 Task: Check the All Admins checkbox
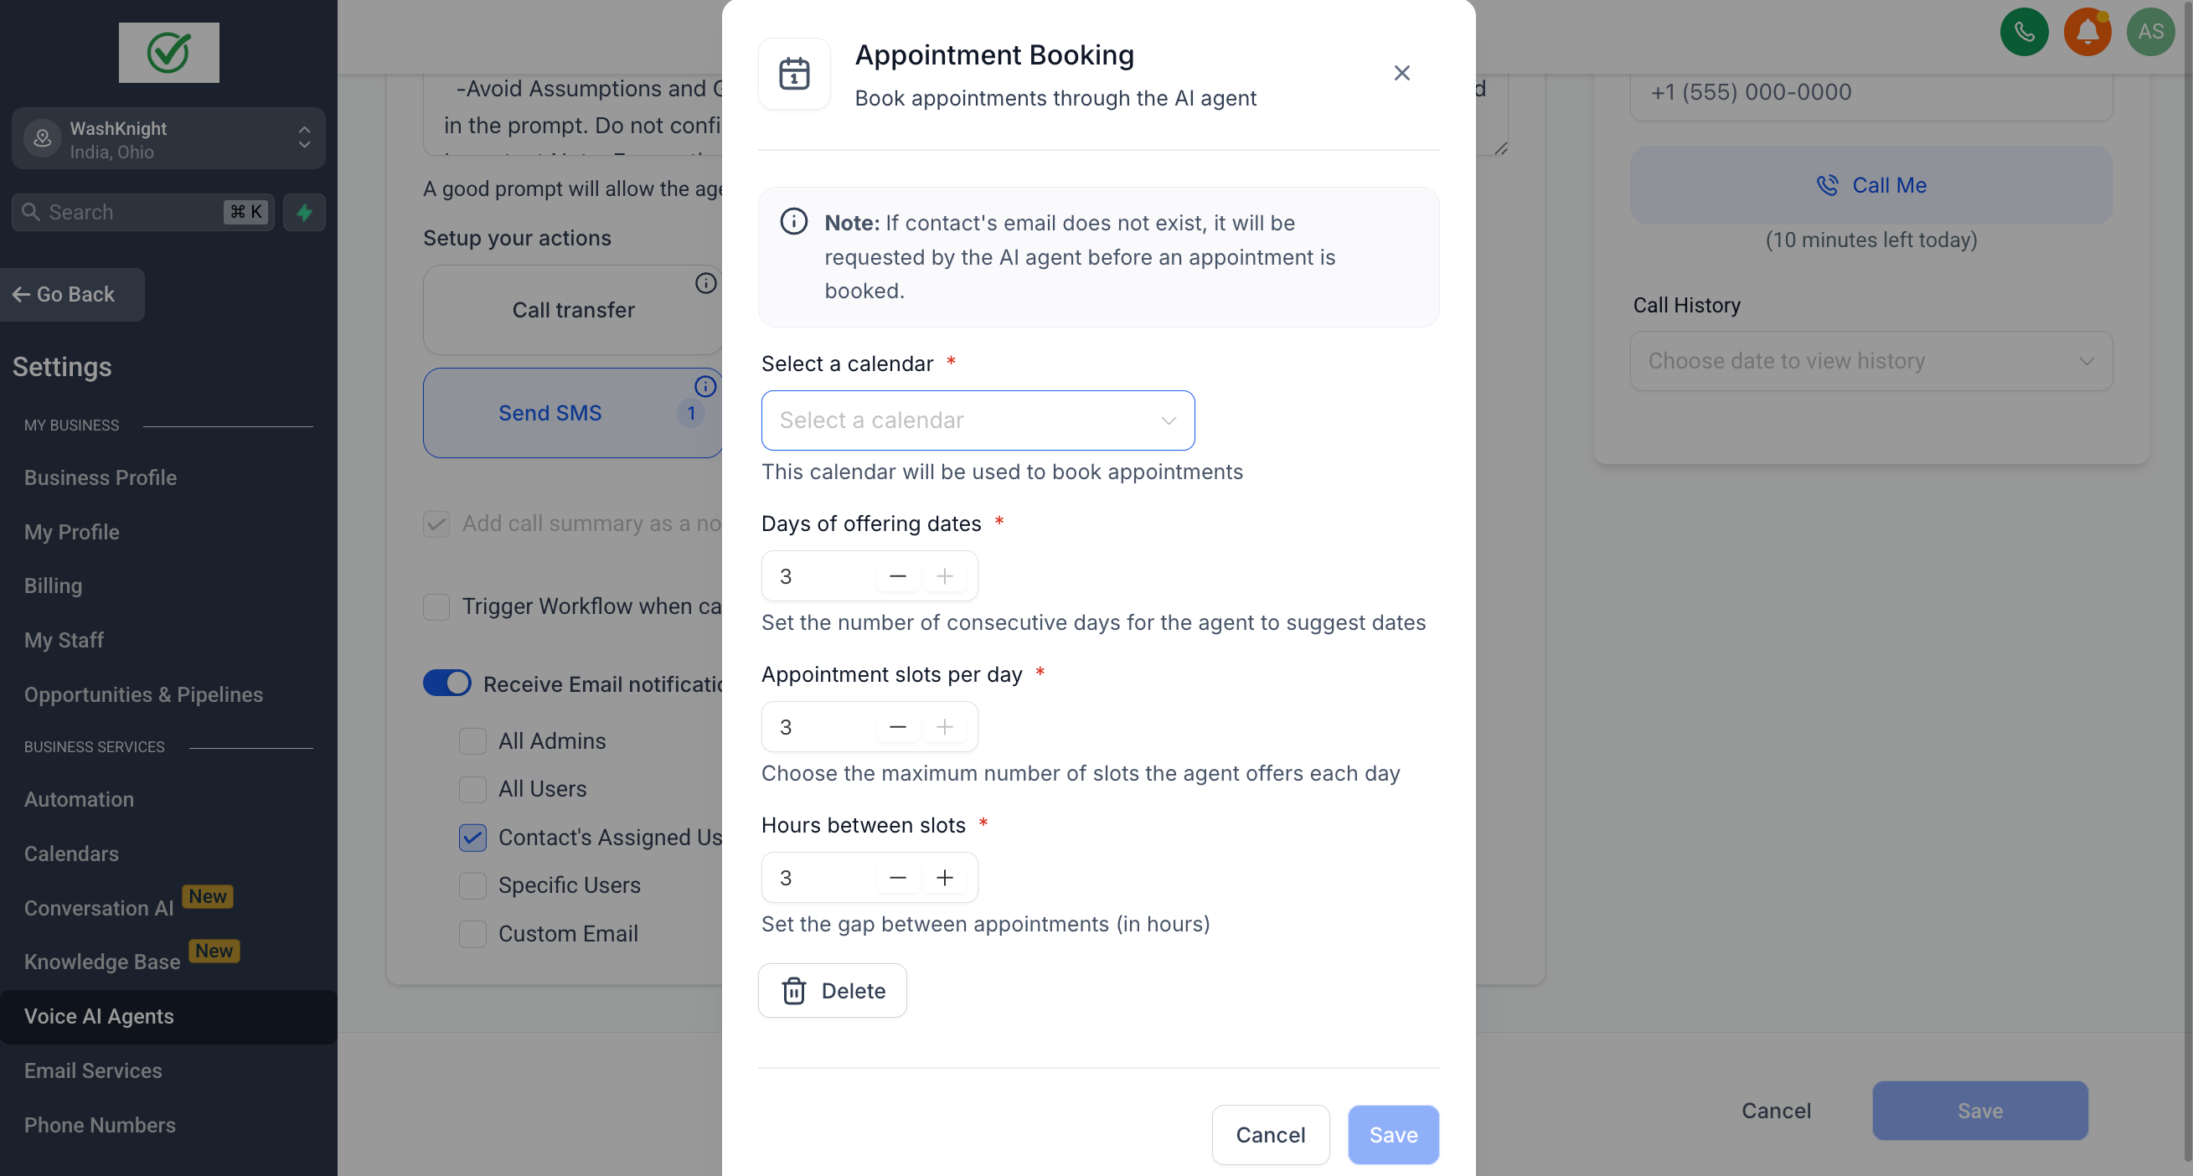tap(472, 740)
